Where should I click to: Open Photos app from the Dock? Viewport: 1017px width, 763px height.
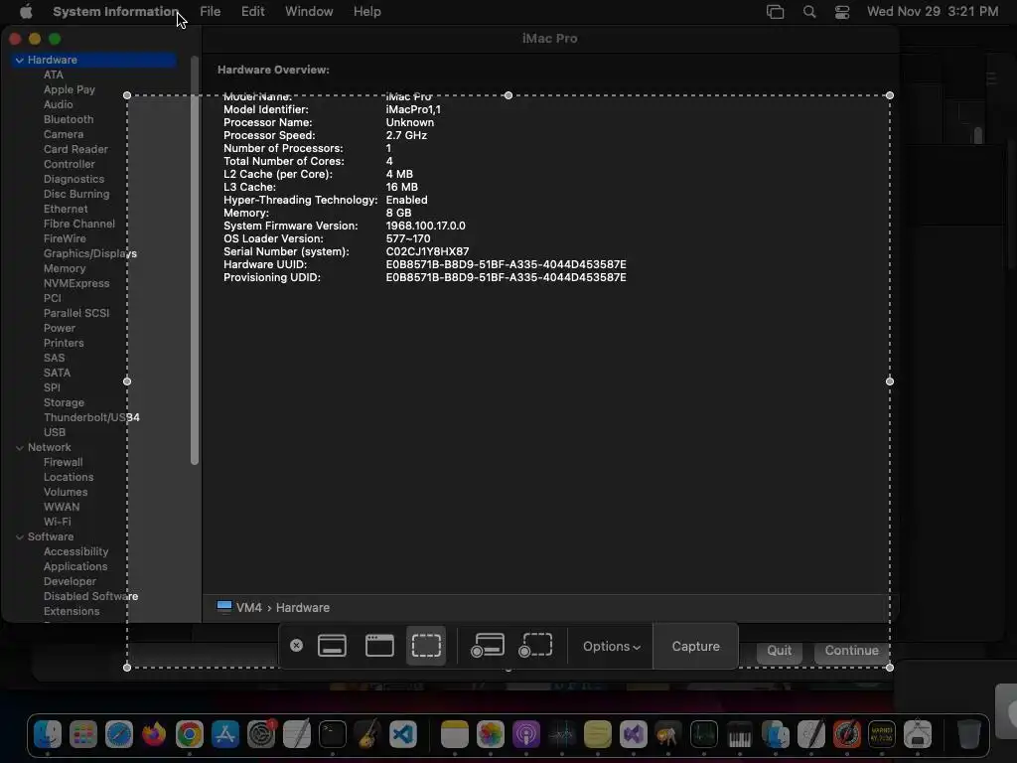tap(491, 734)
